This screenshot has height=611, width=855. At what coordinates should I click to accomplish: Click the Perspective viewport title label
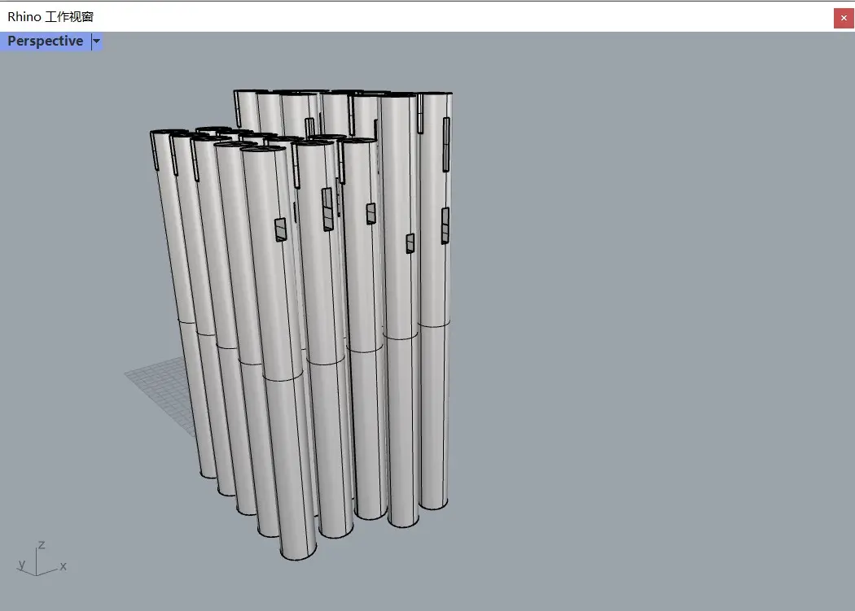click(45, 41)
